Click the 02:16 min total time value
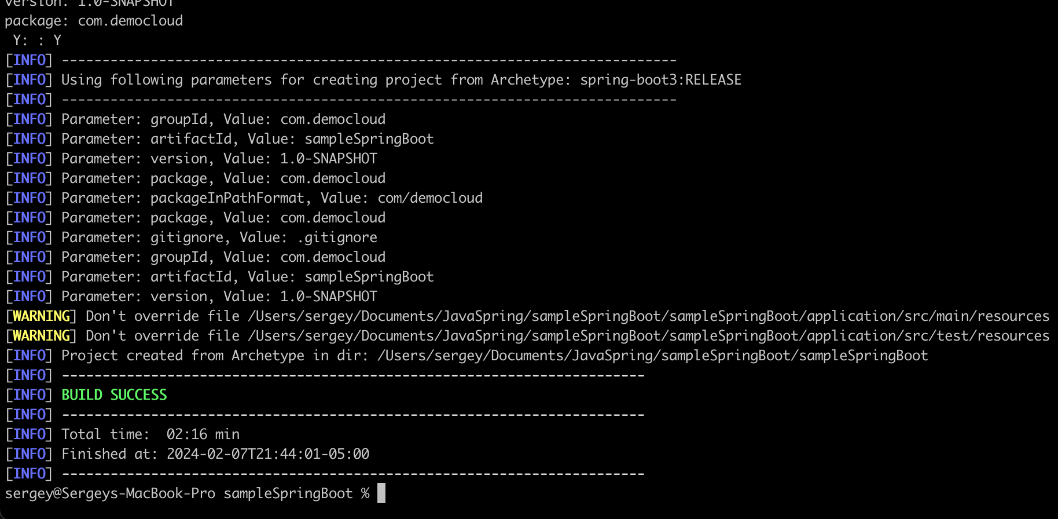1058x519 pixels. point(203,434)
